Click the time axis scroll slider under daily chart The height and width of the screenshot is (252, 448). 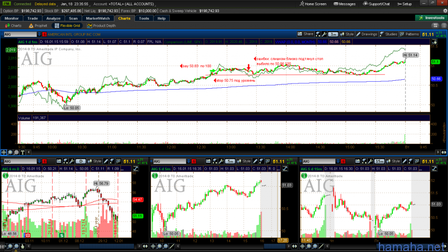106,246
